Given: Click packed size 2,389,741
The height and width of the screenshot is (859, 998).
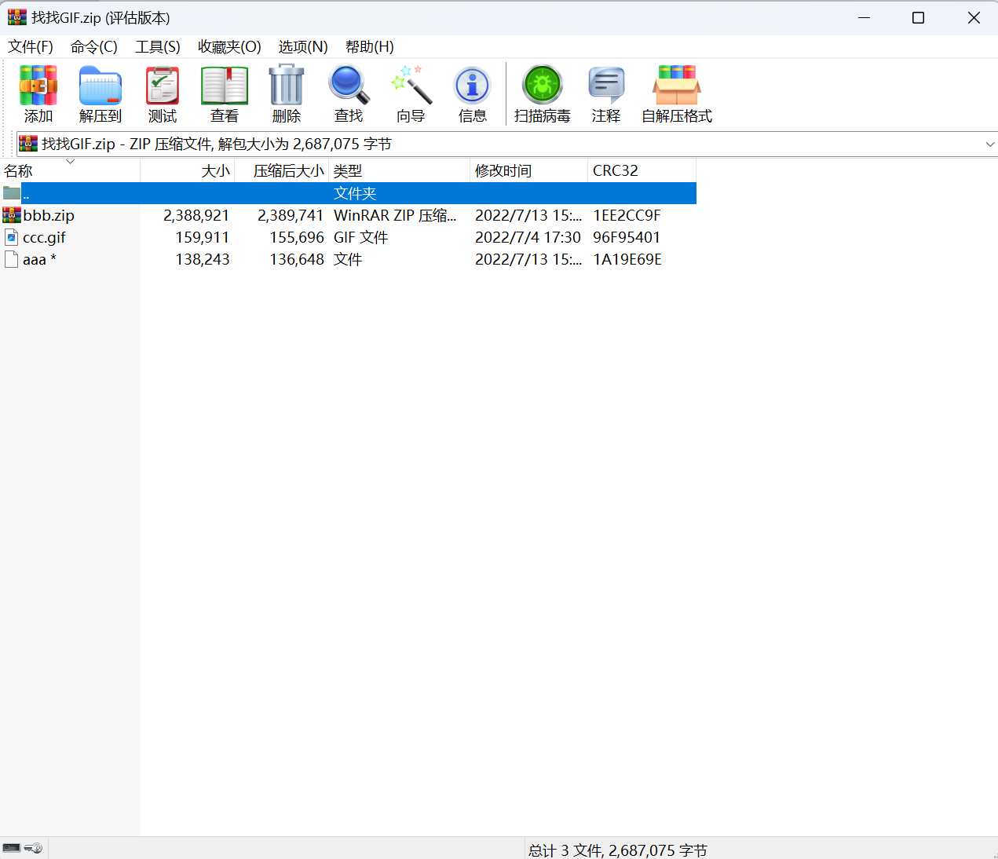Looking at the screenshot, I should (x=291, y=215).
